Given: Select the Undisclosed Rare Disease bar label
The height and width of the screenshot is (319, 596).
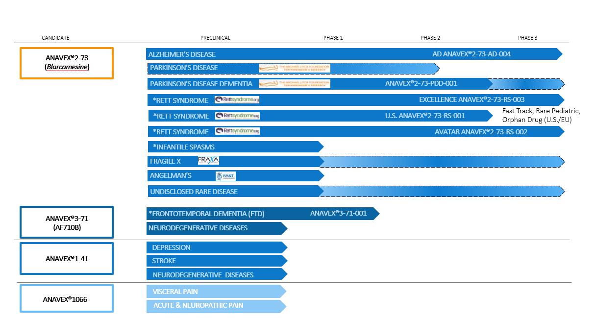Looking at the screenshot, I should [x=194, y=192].
